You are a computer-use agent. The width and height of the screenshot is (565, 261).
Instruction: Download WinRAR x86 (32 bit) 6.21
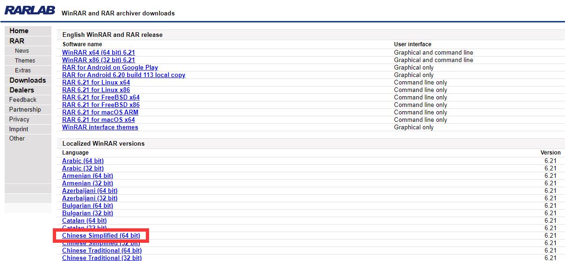point(99,60)
